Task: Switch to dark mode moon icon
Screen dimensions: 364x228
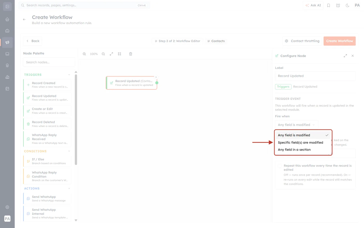Action: coord(348,5)
